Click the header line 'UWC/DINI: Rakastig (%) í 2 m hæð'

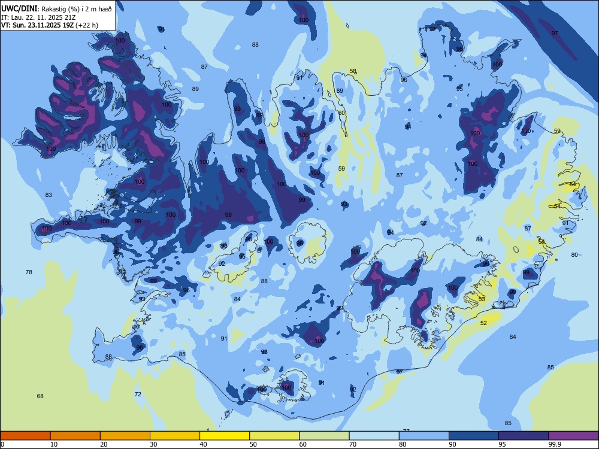56,9
